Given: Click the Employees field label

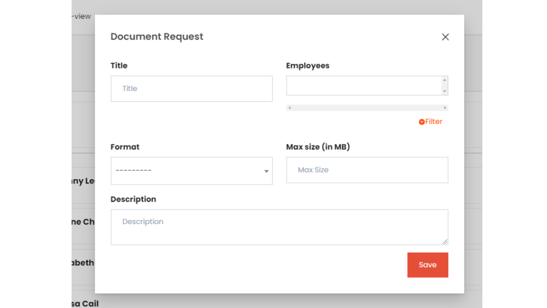Looking at the screenshot, I should [308, 66].
